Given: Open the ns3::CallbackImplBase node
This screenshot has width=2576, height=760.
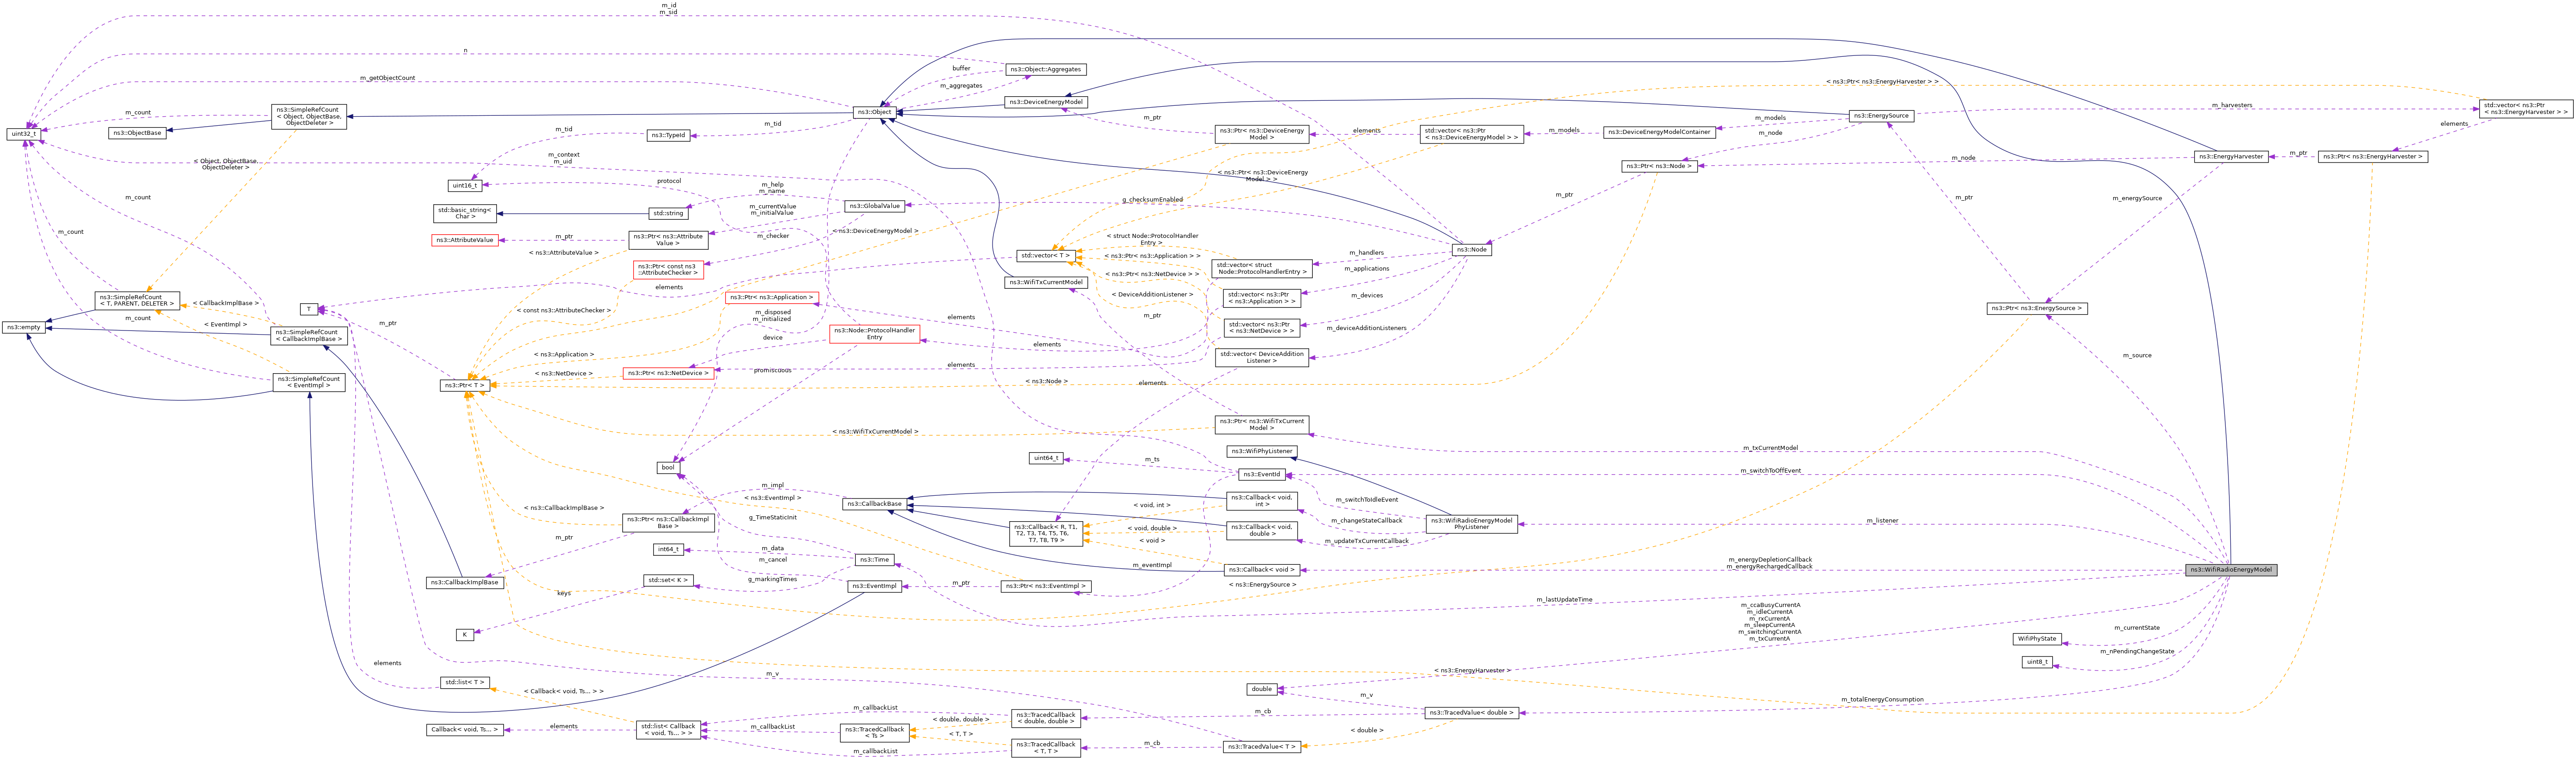Looking at the screenshot, I should 465,583.
